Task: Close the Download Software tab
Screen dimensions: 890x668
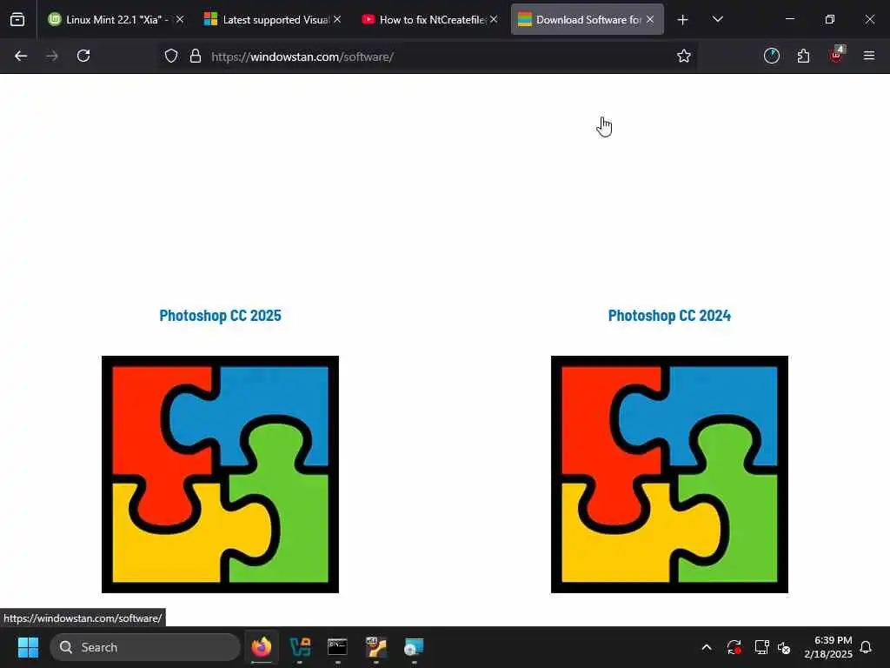Action: 650,19
